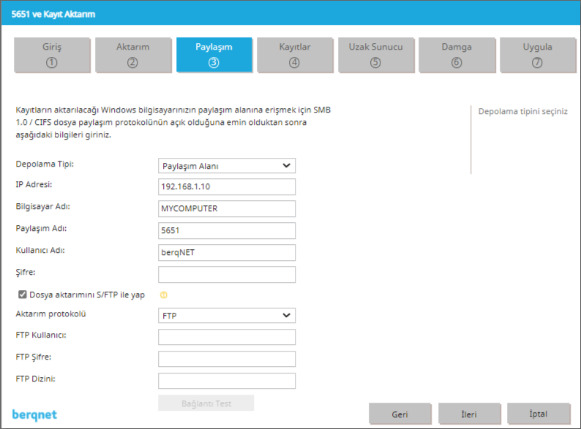Click the yellow info icon beside S/FTP option
Image resolution: width=581 pixels, height=429 pixels.
point(163,295)
